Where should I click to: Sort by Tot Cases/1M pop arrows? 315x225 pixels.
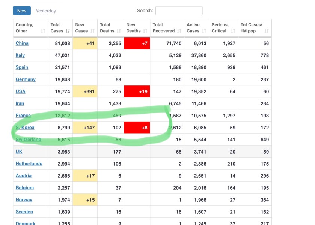(267, 31)
